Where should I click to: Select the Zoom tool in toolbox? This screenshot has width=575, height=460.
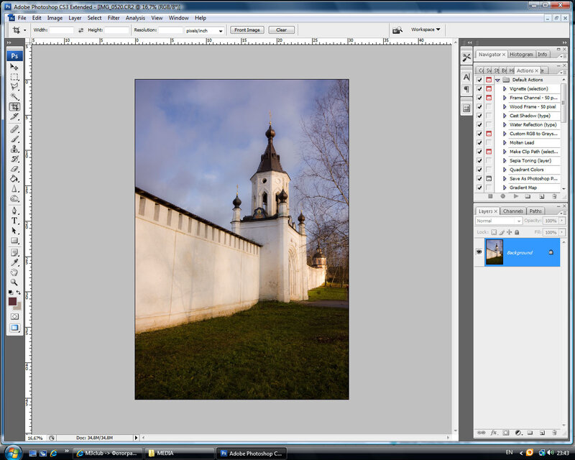14,282
